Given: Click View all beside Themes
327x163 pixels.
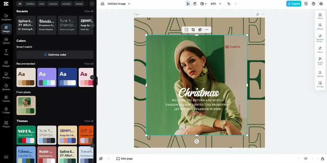Looking at the screenshot, I should click(x=89, y=121).
